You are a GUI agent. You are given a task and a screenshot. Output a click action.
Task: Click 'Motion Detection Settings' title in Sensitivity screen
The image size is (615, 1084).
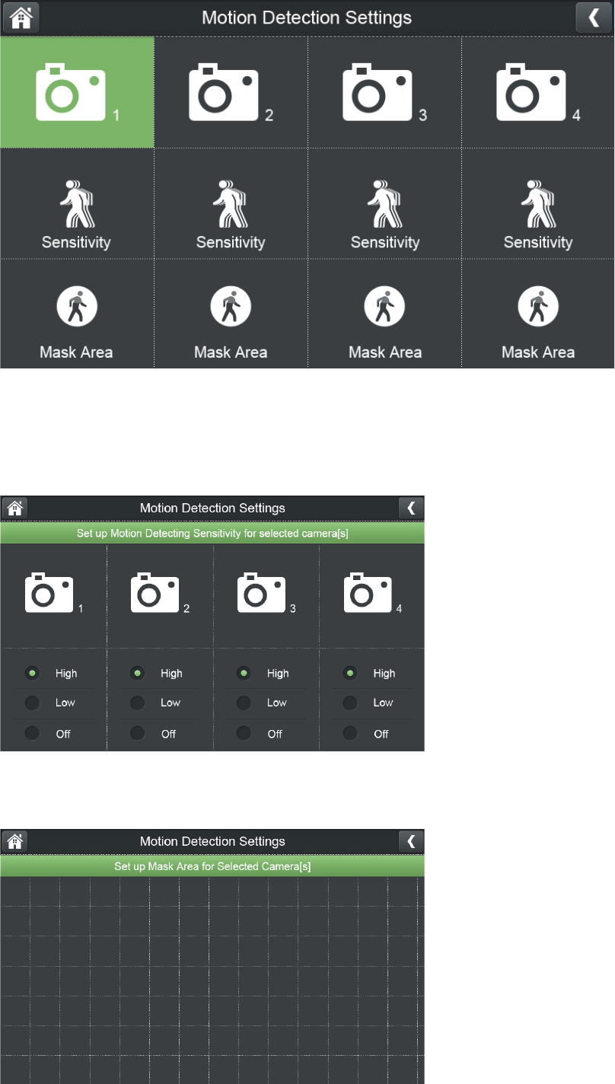[212, 508]
